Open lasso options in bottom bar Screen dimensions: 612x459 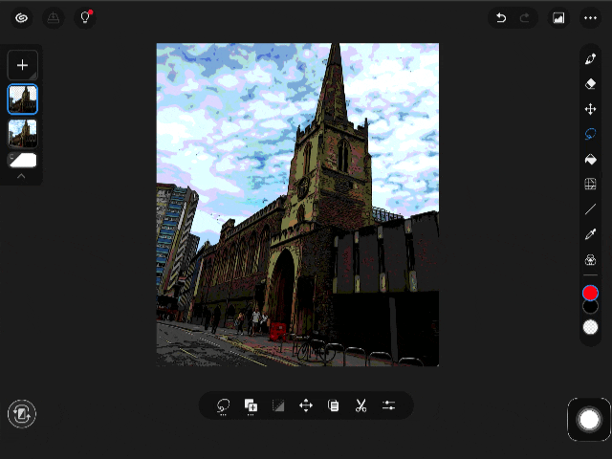(x=223, y=405)
